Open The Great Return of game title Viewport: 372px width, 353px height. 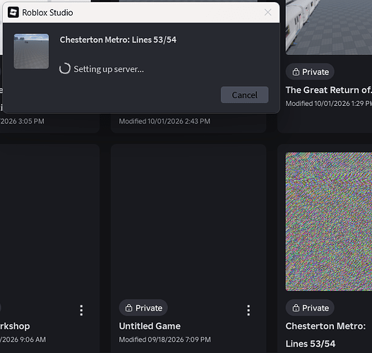(328, 90)
